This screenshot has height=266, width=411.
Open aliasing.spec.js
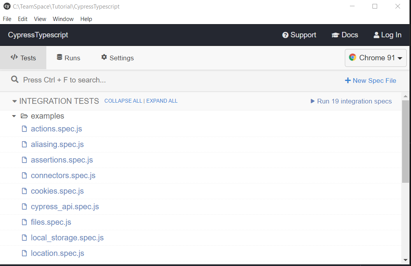(x=57, y=144)
